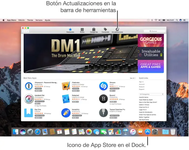
Task: Click the Redeem quick link
Action: point(142,87)
